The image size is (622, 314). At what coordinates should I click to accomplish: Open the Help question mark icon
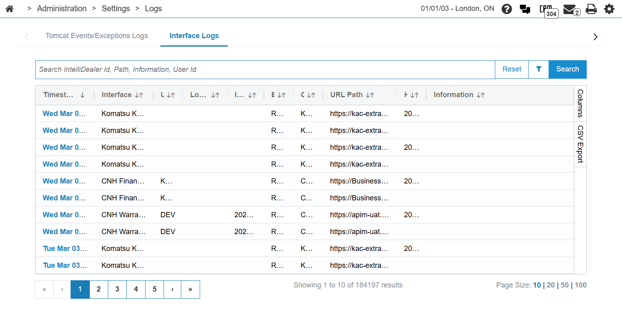[507, 9]
